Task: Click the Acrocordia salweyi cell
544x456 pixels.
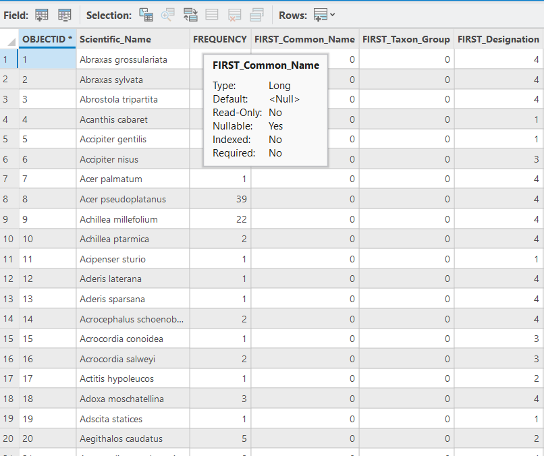Action: (x=133, y=360)
